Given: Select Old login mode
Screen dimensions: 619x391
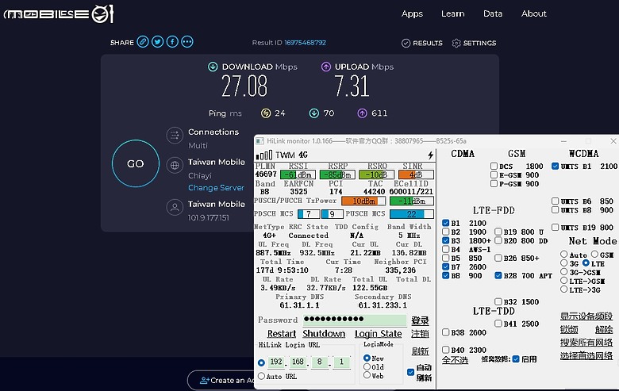Looking at the screenshot, I should pos(367,366).
